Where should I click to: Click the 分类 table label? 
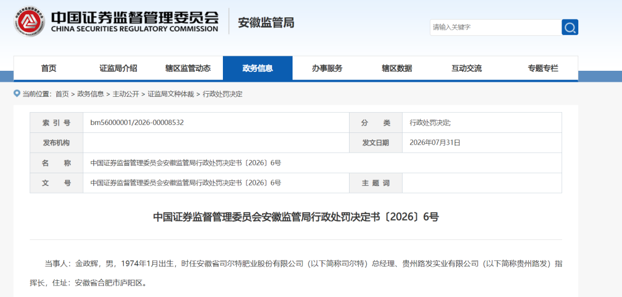pos(376,123)
